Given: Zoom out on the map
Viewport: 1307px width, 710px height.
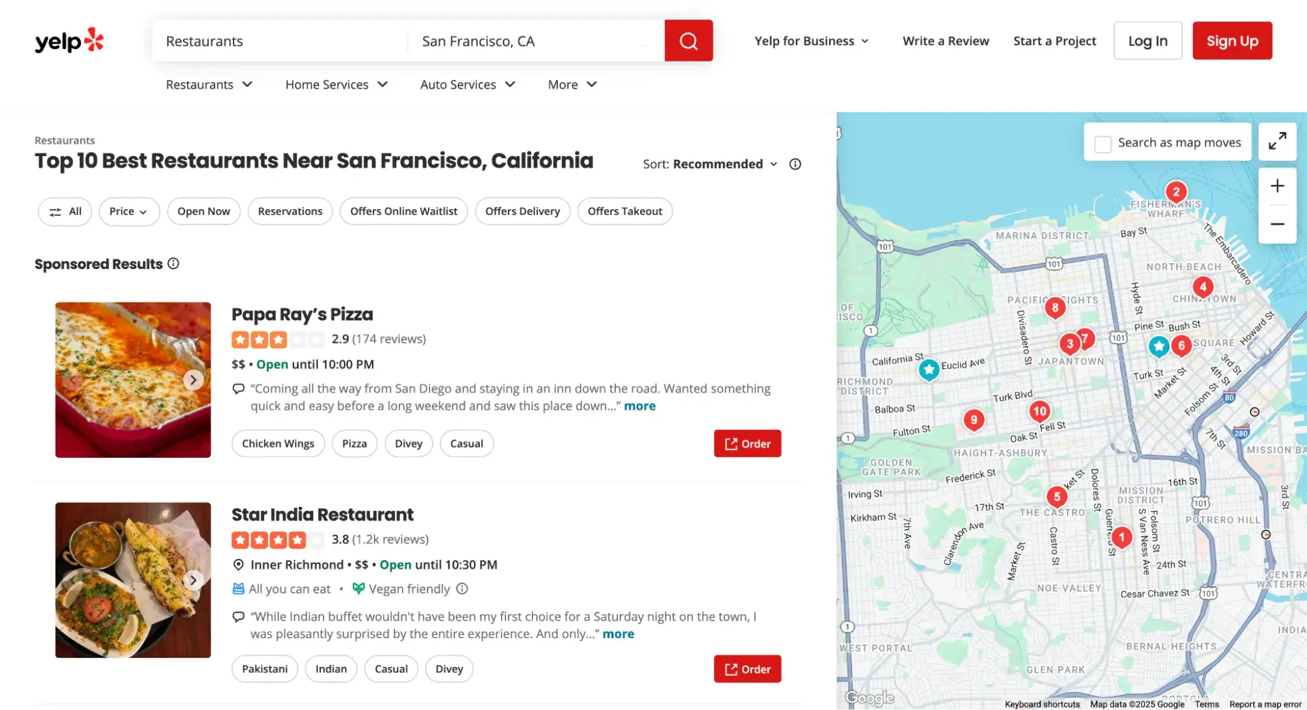Looking at the screenshot, I should (1278, 224).
